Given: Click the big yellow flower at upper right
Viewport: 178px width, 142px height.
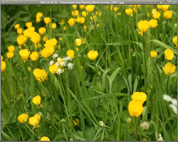Looking at the screenshot, I should coord(143,26).
